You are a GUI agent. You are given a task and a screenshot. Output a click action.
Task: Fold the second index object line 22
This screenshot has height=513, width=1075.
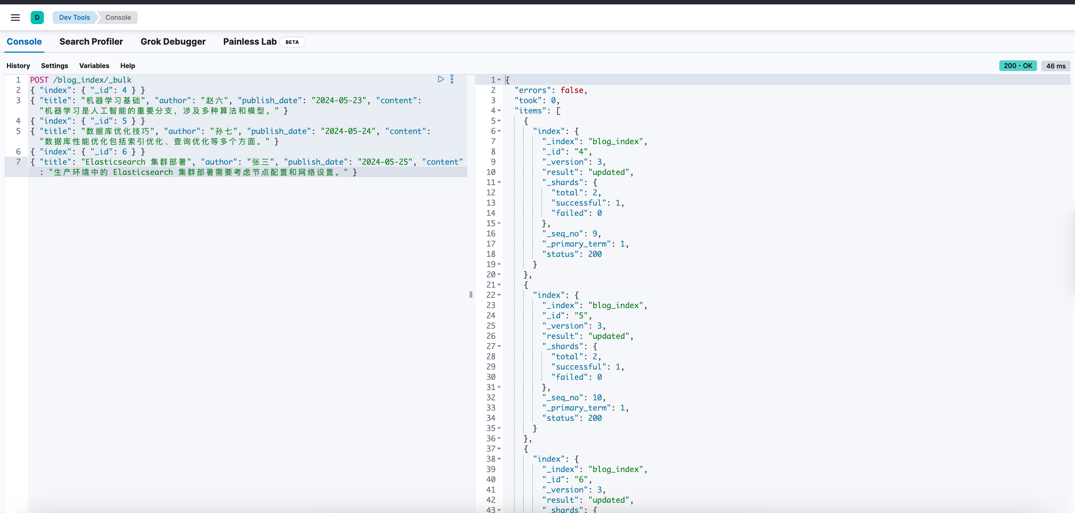pos(499,295)
